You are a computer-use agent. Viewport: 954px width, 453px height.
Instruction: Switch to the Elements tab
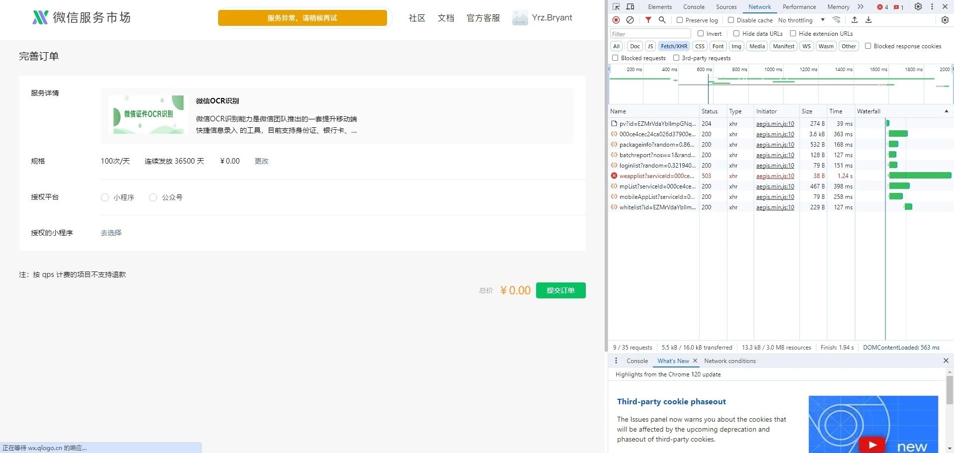[x=660, y=6]
